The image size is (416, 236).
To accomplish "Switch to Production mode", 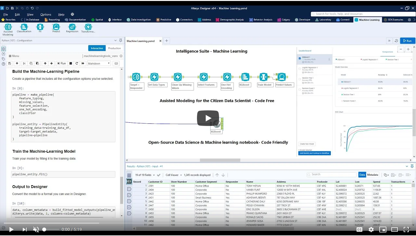I will click(x=114, y=48).
